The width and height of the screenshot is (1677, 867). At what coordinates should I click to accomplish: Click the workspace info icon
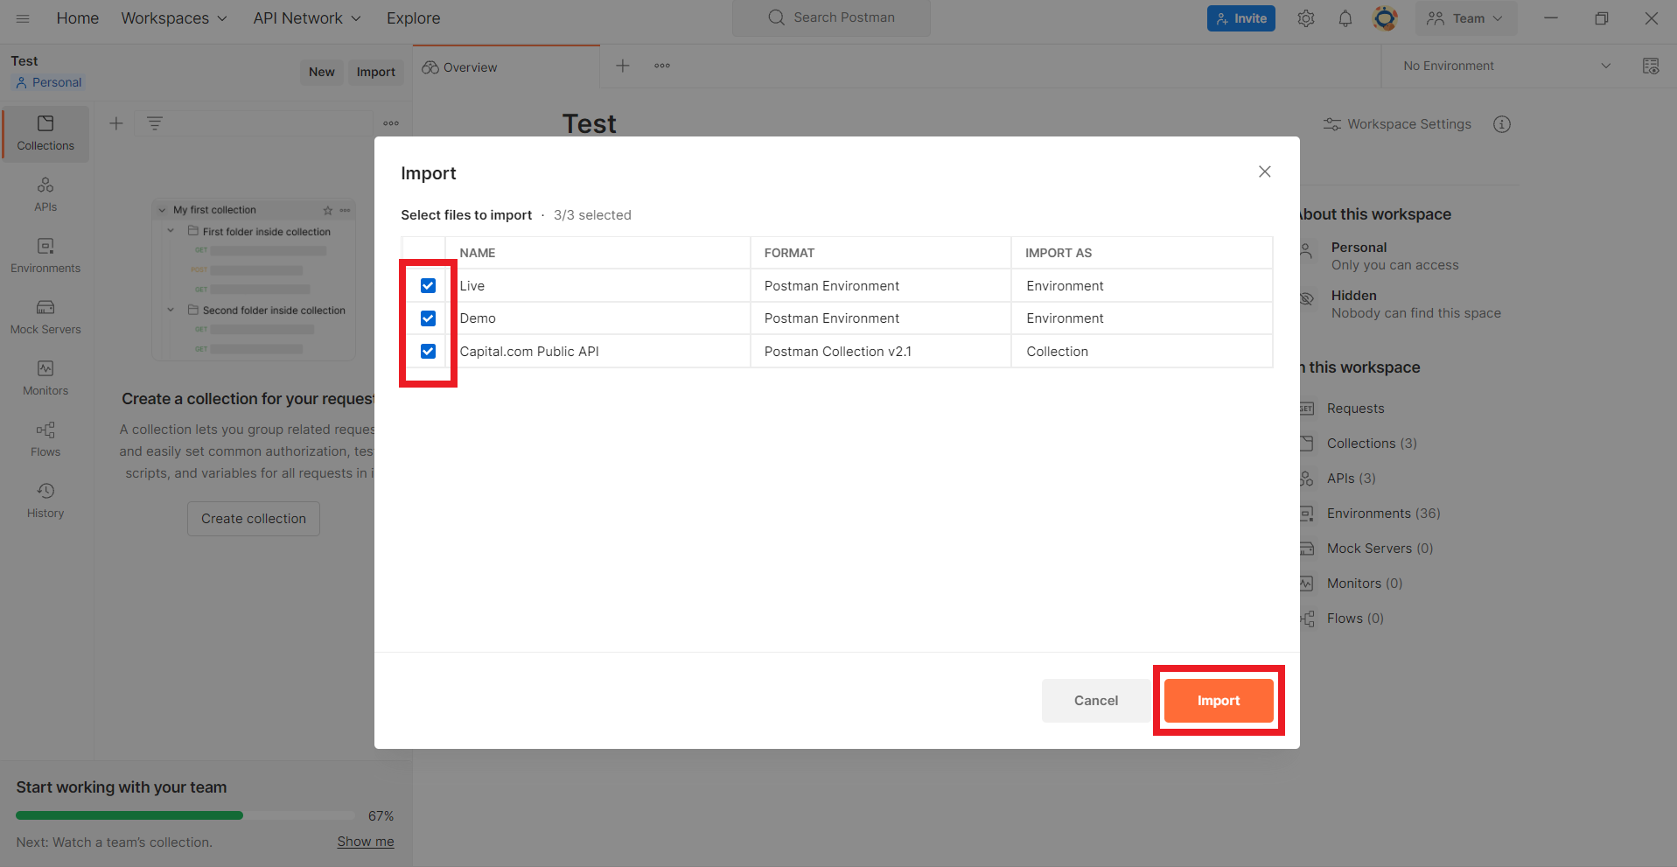[x=1502, y=124]
